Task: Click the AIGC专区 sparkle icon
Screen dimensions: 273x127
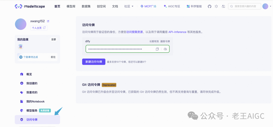Action: tap(165, 6)
